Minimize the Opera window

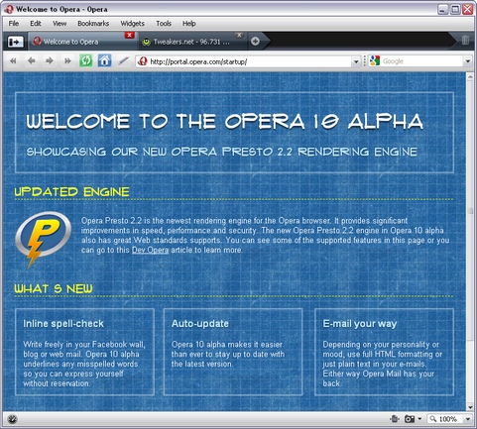443,9
